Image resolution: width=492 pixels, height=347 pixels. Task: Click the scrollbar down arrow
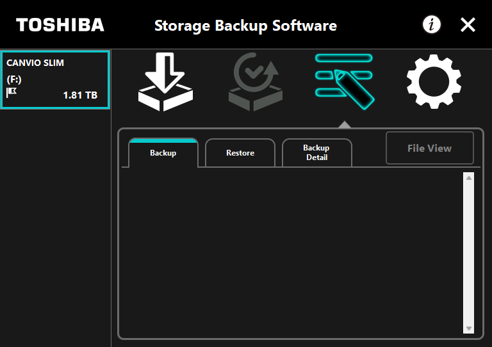(469, 328)
